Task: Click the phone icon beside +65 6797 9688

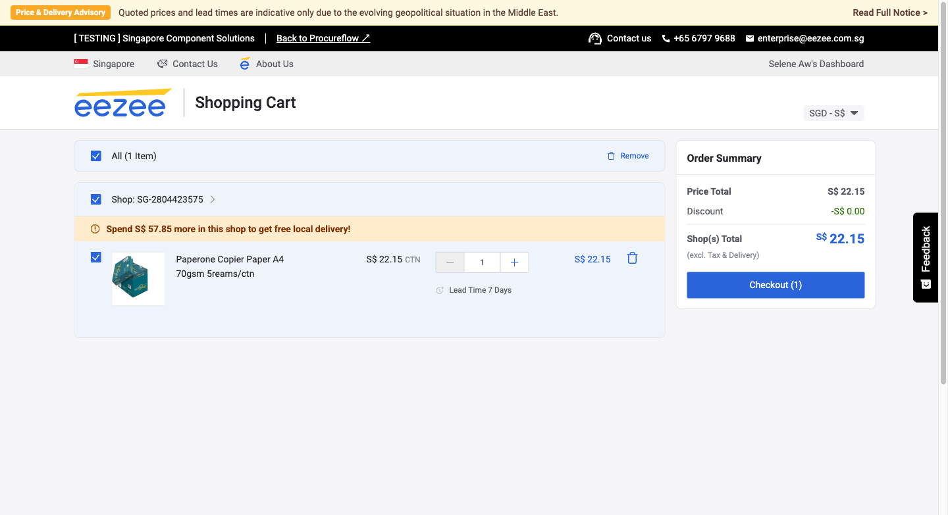Action: [666, 39]
